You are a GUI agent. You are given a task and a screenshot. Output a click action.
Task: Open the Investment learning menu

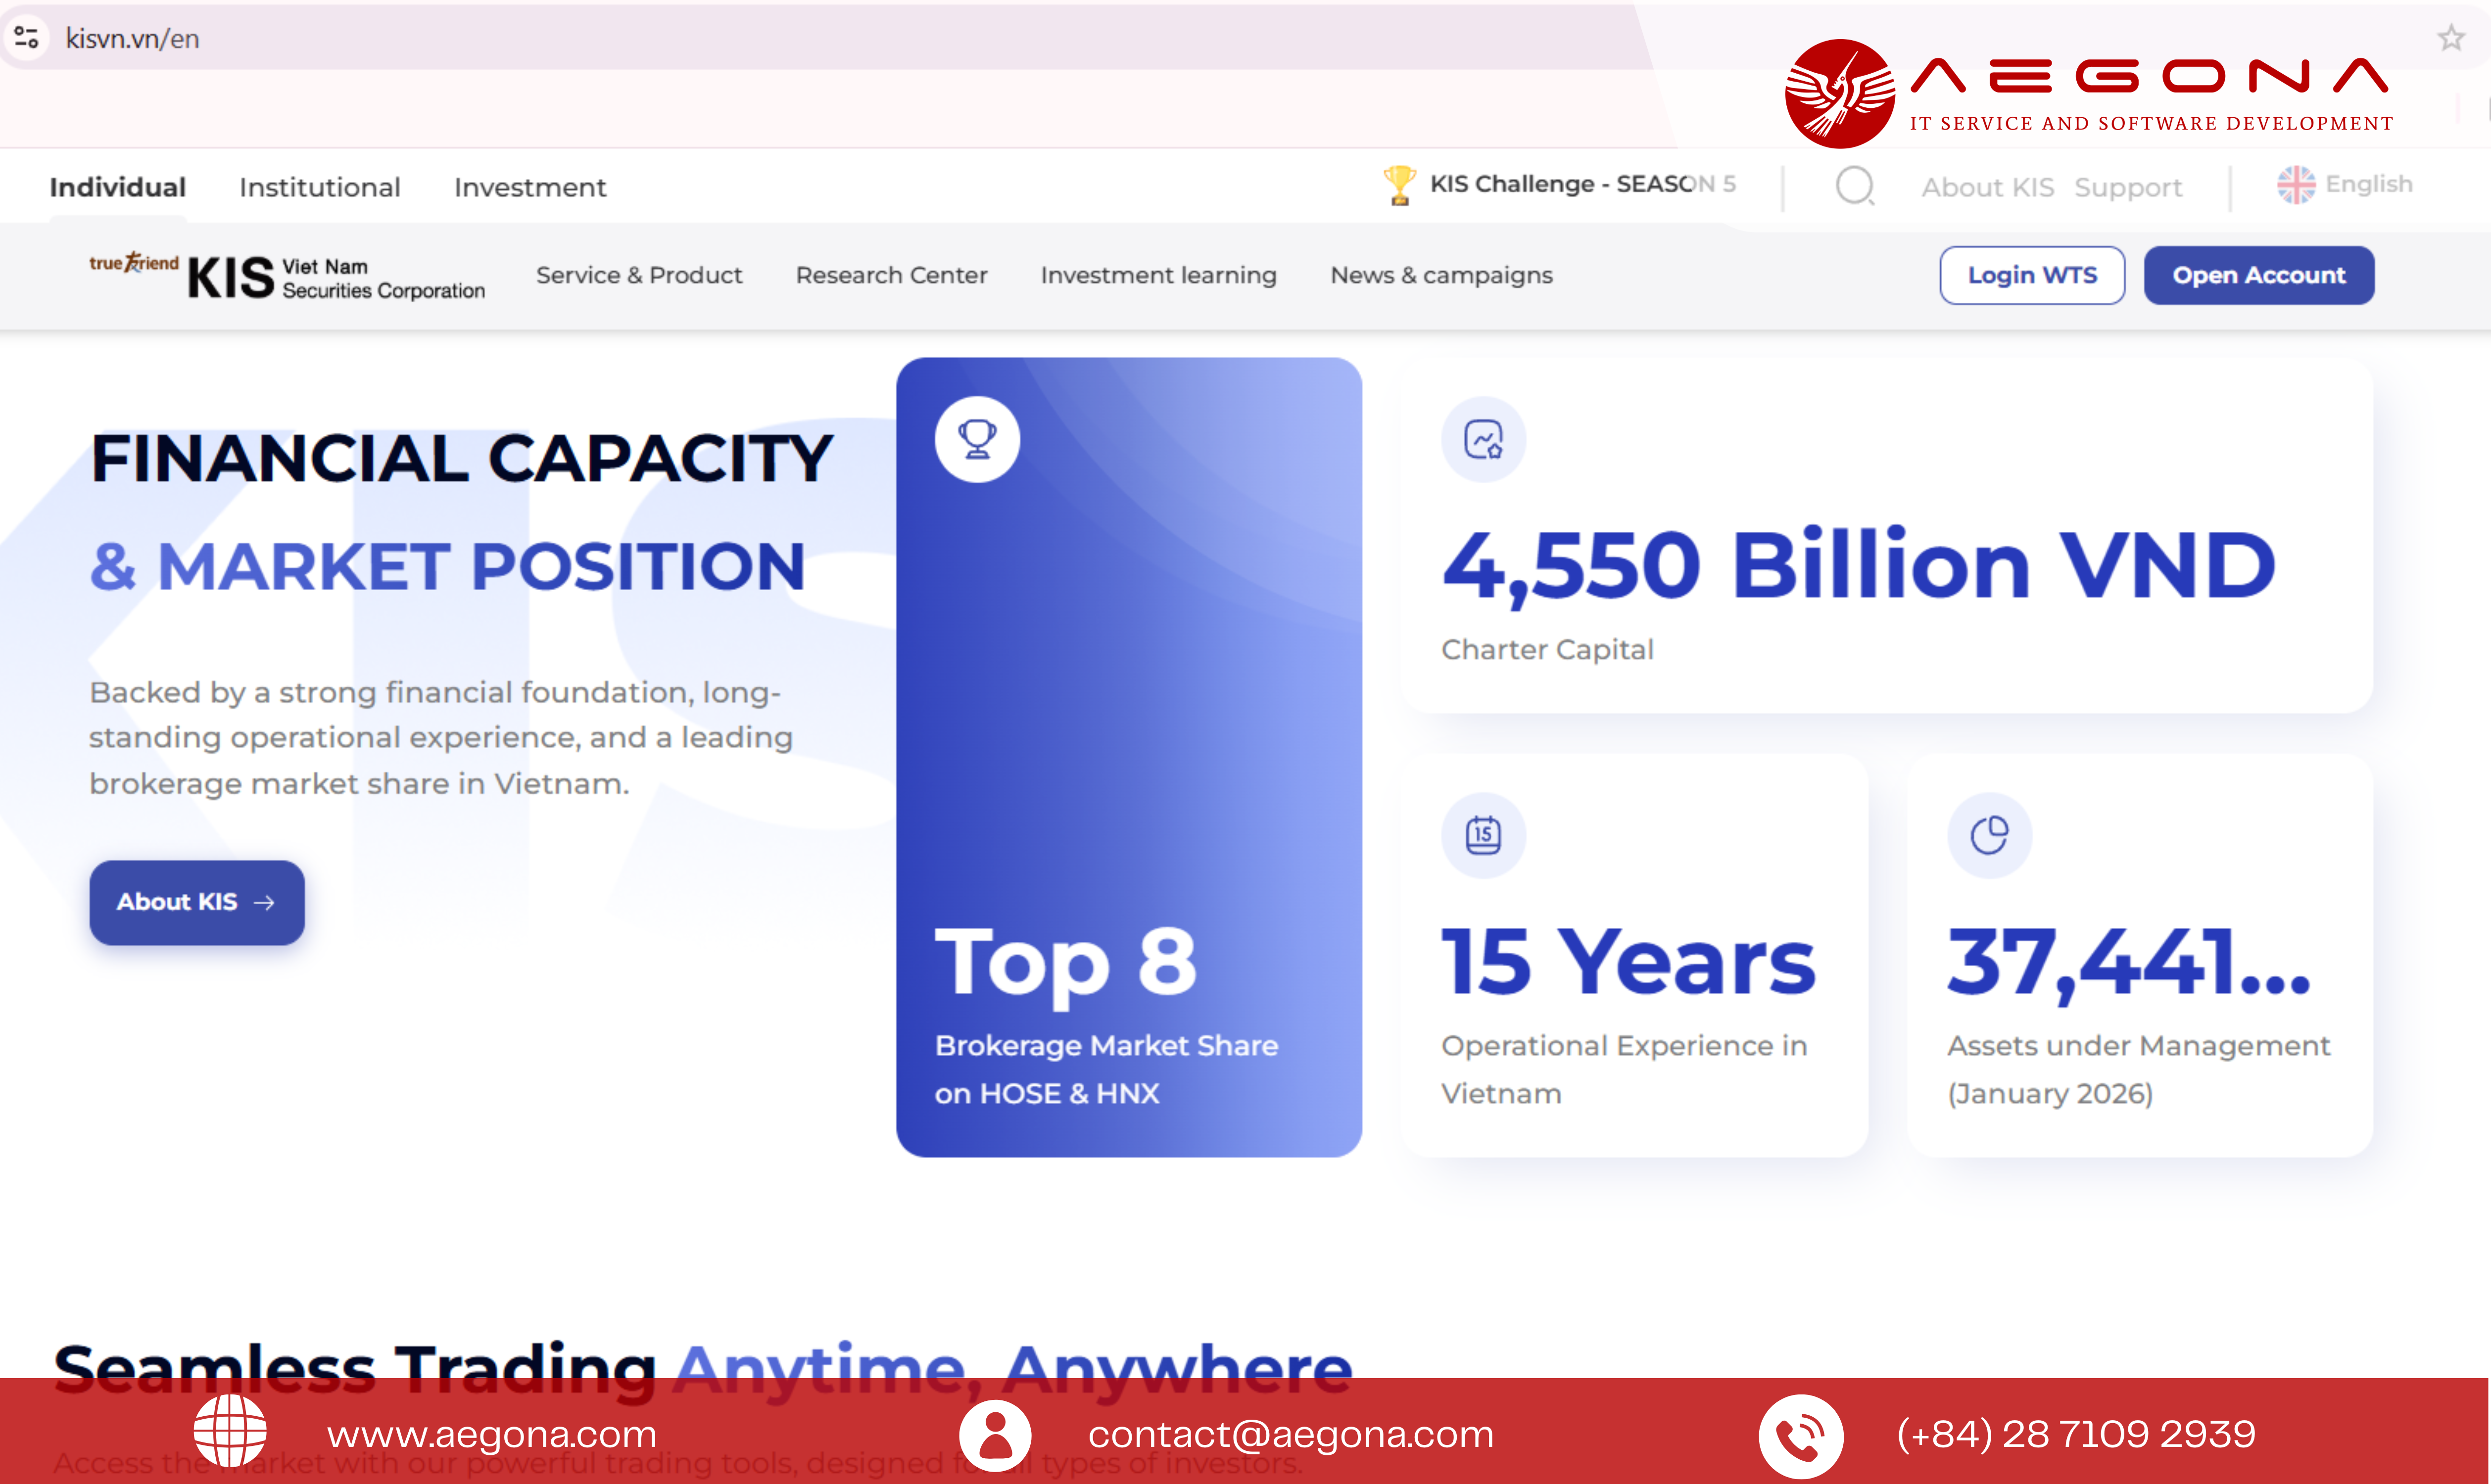point(1158,275)
